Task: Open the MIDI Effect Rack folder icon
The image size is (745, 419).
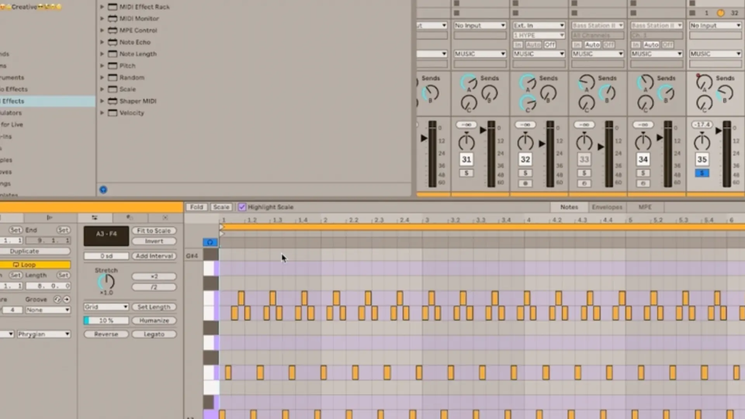Action: 113,7
